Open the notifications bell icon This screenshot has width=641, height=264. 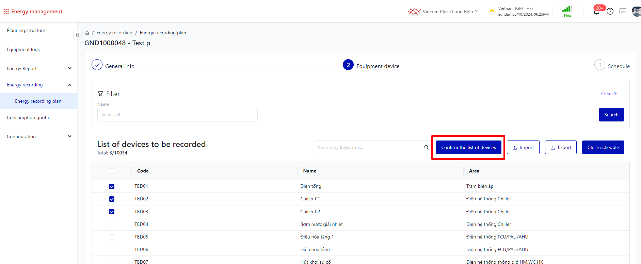[x=596, y=12]
